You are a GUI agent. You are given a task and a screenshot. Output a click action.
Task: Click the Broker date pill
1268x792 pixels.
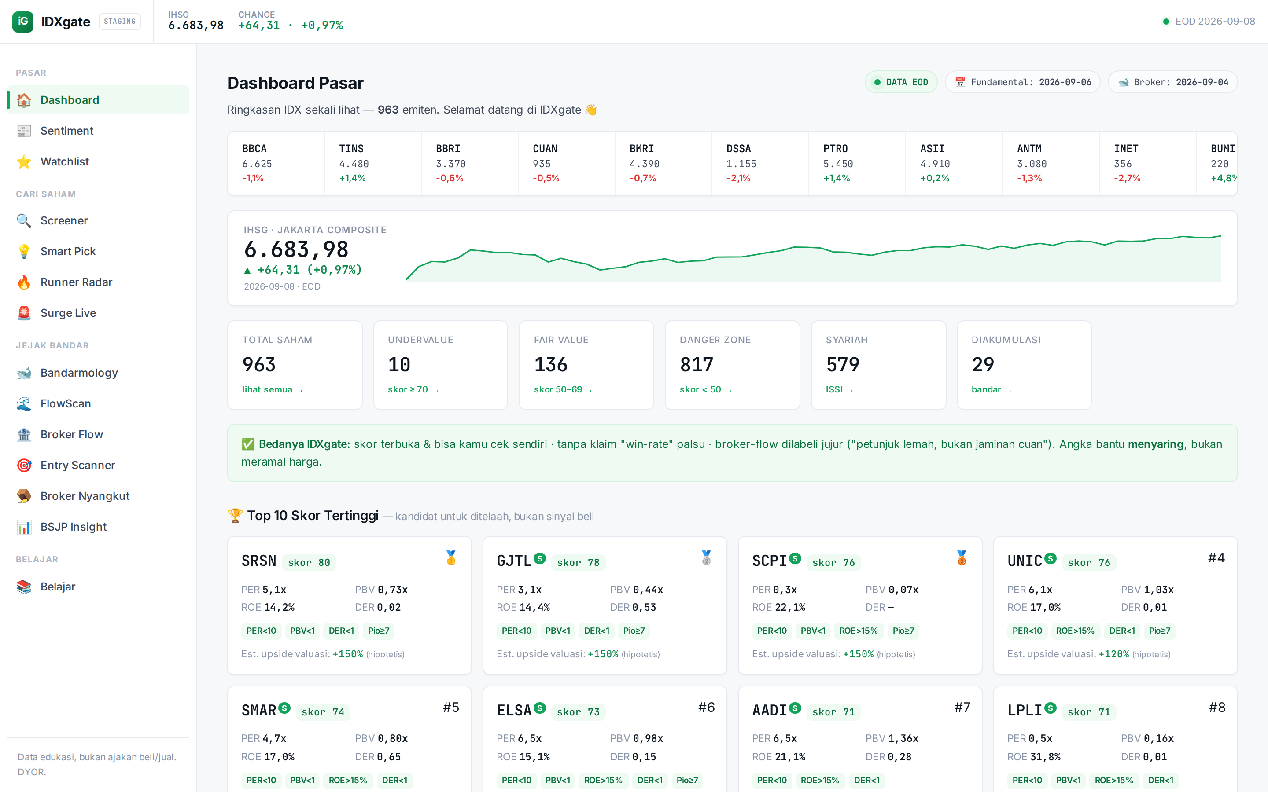pos(1172,82)
